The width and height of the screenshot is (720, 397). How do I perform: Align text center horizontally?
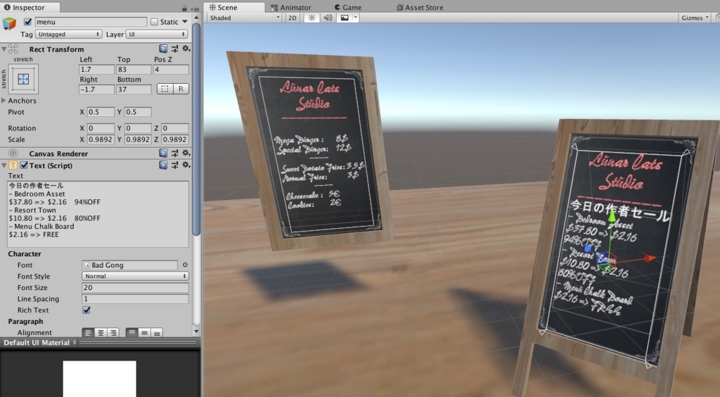pos(101,333)
